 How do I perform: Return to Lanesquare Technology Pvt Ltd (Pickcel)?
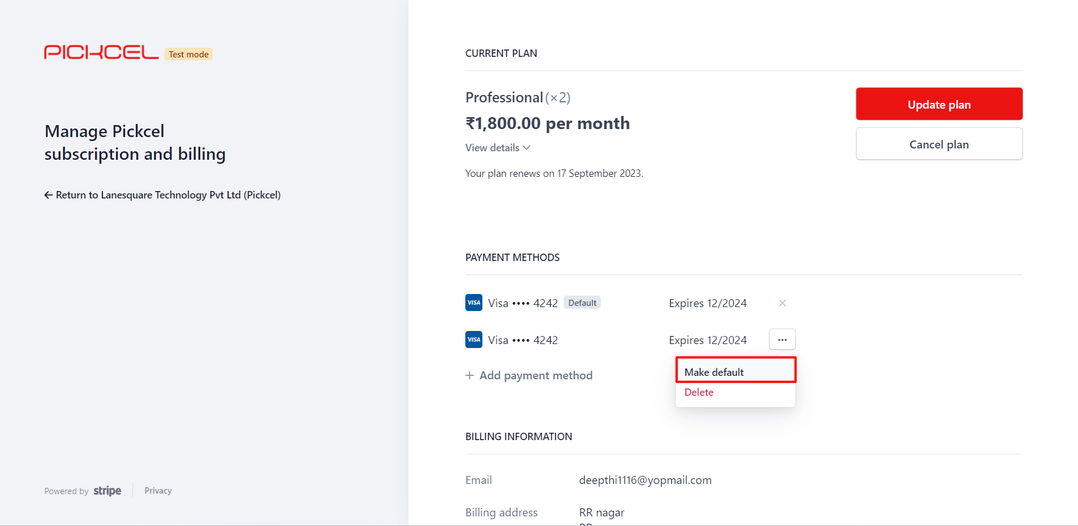click(163, 195)
